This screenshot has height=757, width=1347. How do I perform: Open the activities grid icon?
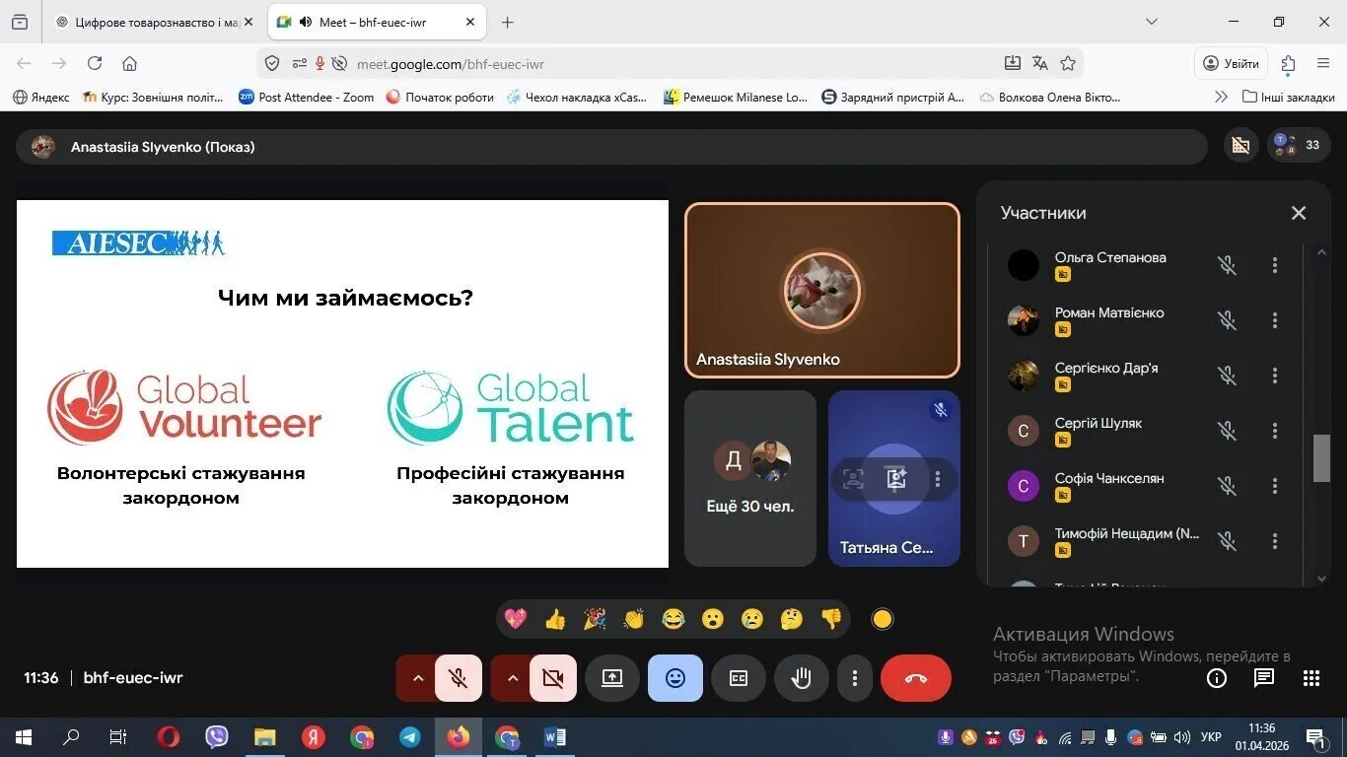point(1312,678)
